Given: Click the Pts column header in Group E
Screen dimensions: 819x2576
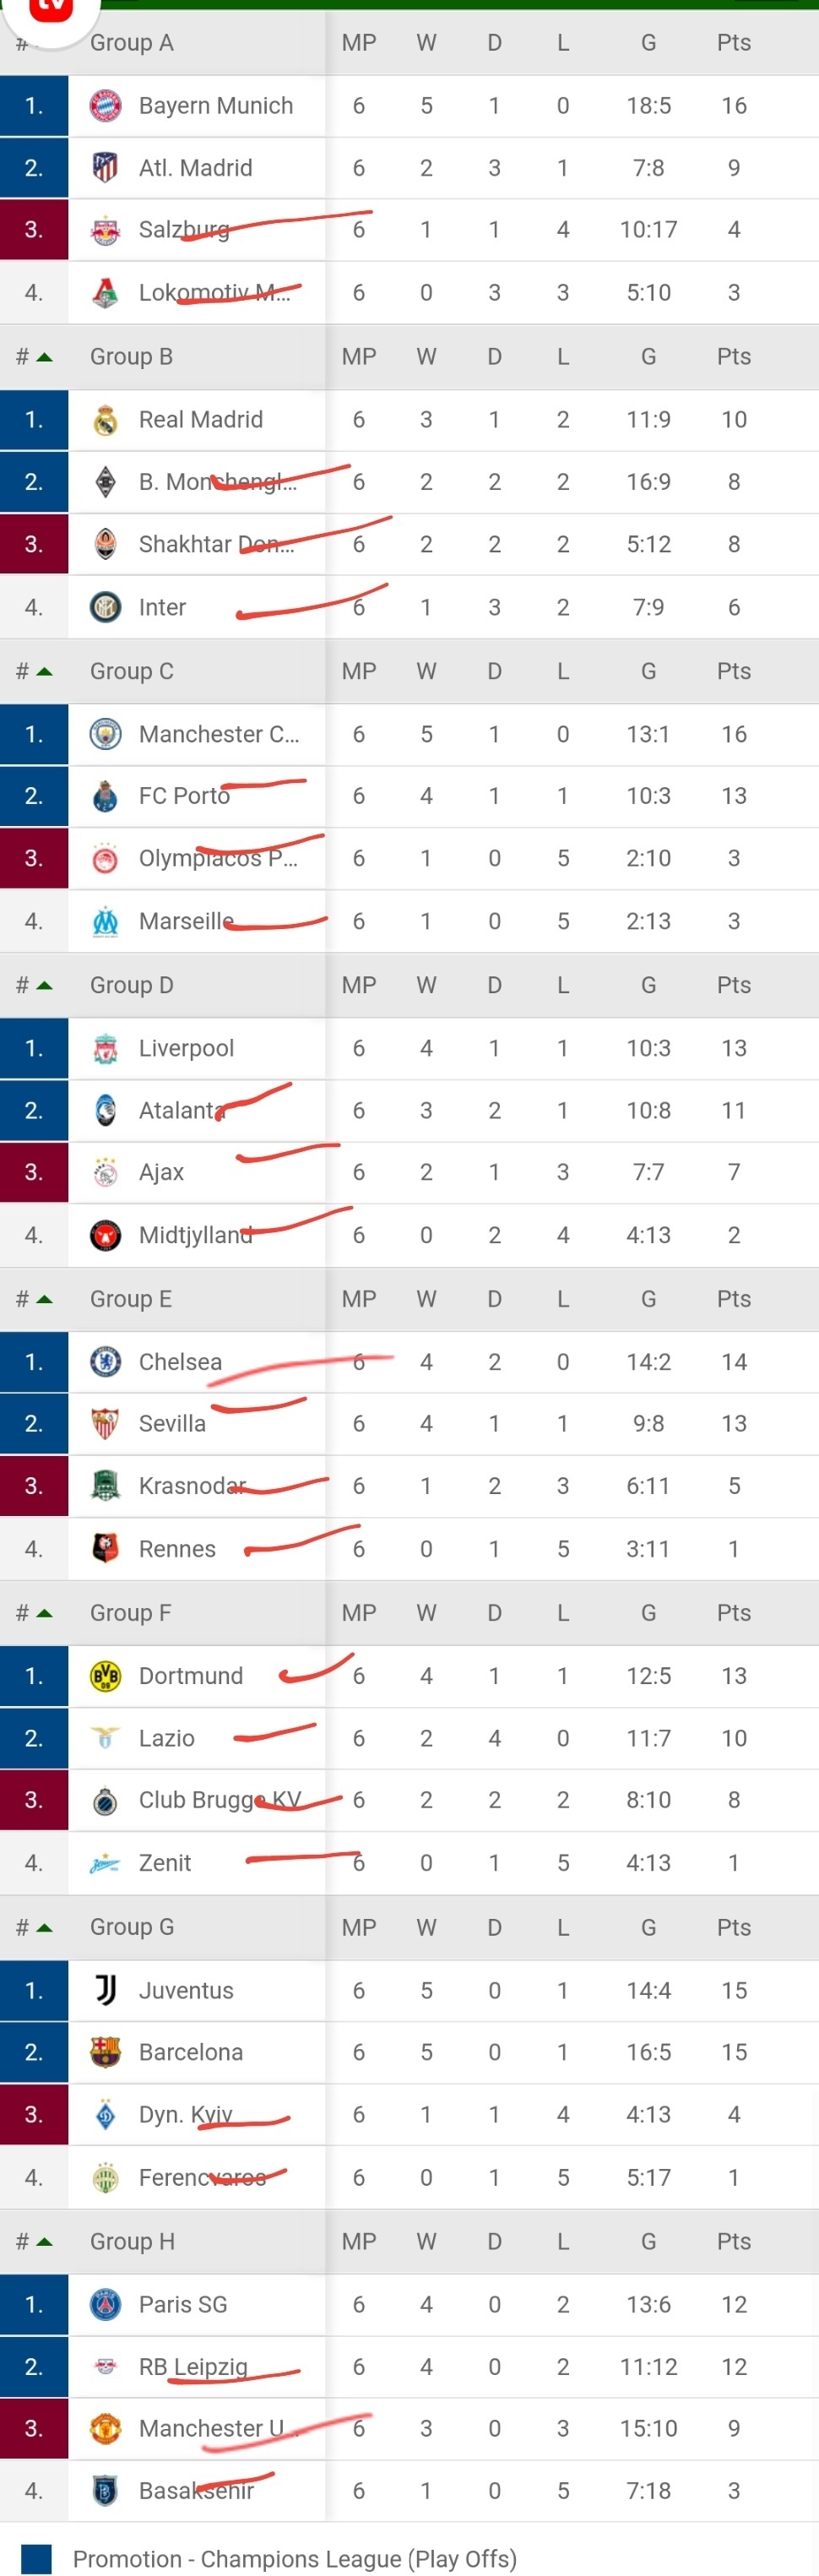Looking at the screenshot, I should [x=733, y=1299].
